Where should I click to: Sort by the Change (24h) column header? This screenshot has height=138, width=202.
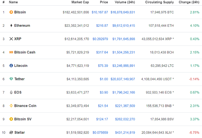coord(189,2)
